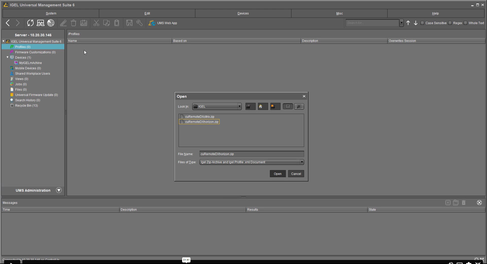487x264 pixels.
Task: Enable the Regex checkbox
Action: (x=450, y=23)
